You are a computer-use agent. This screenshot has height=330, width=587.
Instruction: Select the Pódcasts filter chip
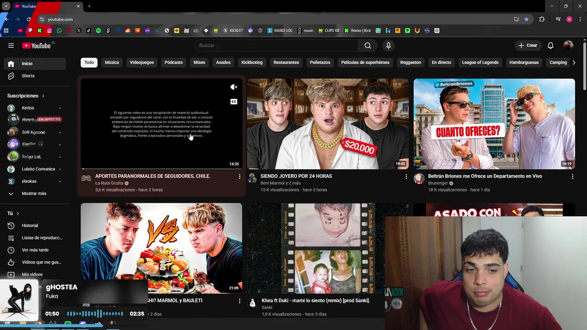pyautogui.click(x=173, y=62)
